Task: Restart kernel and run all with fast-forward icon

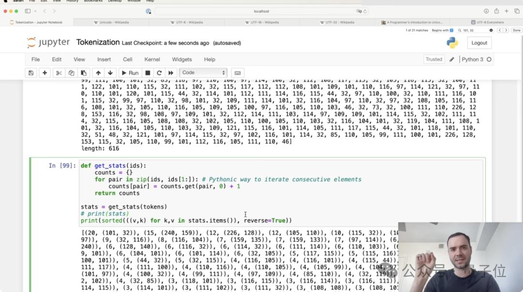Action: 171,73
